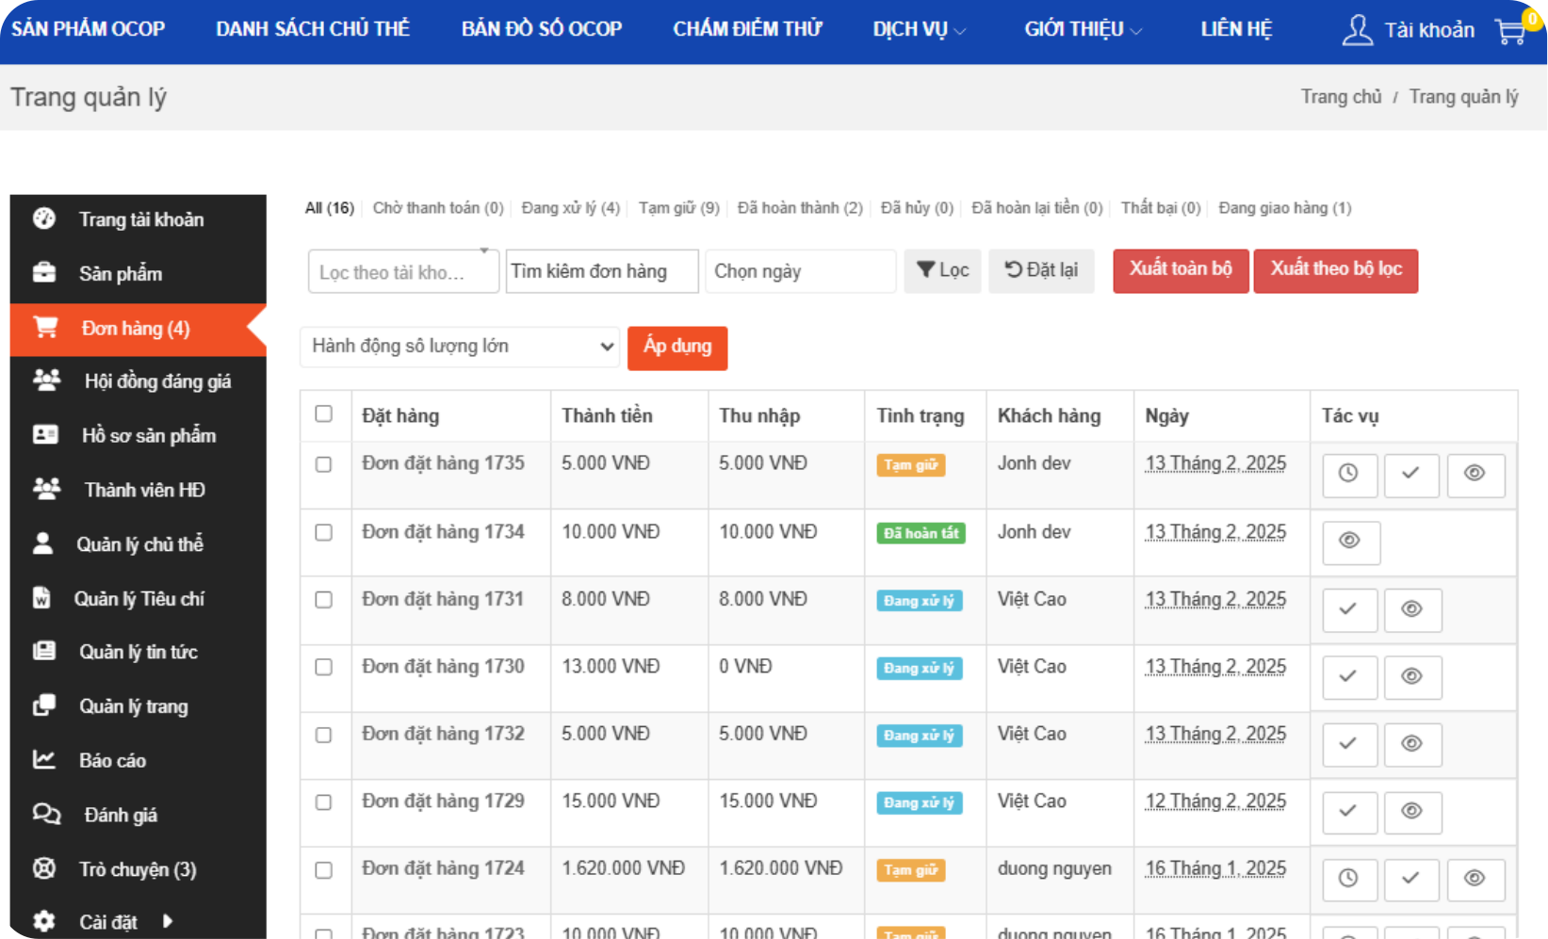Click the shopping cart icon in header
Screen dimensions: 1548x939
click(x=1510, y=31)
